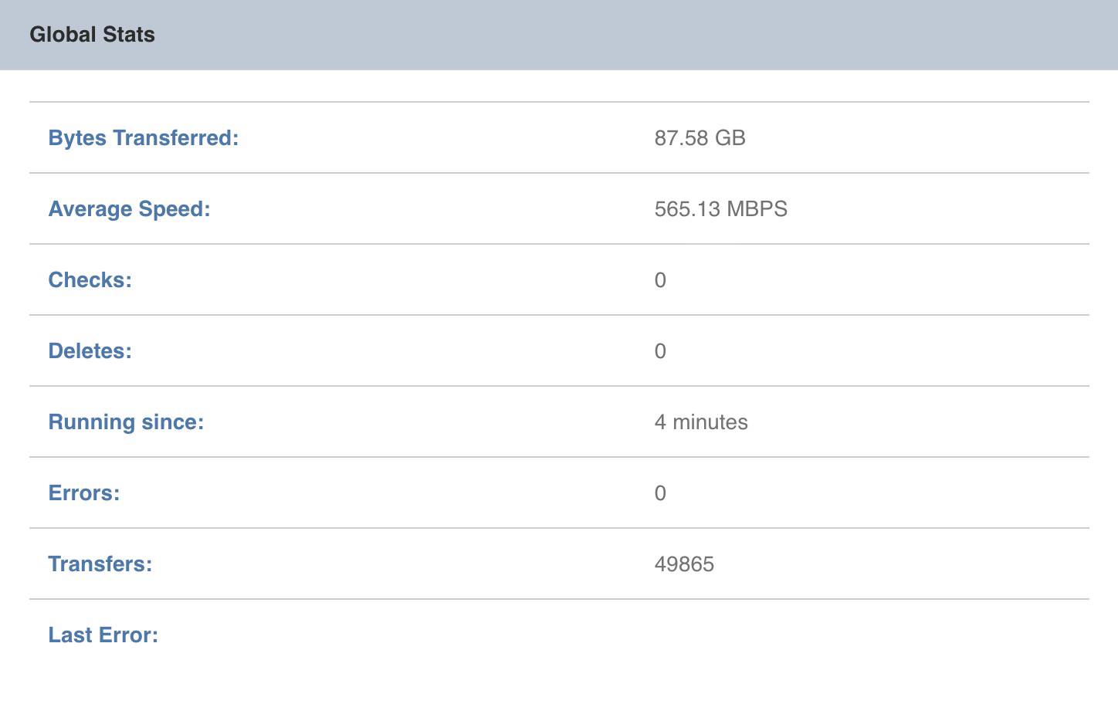This screenshot has width=1118, height=721.
Task: Select the Checks label
Action: pos(90,280)
